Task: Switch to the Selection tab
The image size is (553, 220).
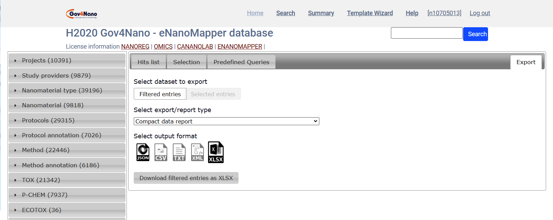Action: [186, 62]
